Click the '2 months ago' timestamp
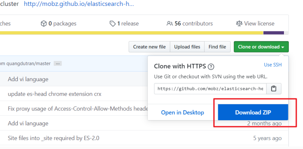303x149 pixels. [264, 123]
